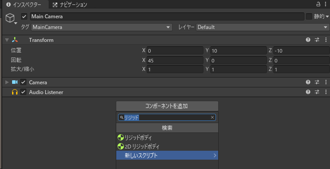Select 2D リジッドボディ from results
Viewport: 330px width, 169px height.
[167, 147]
